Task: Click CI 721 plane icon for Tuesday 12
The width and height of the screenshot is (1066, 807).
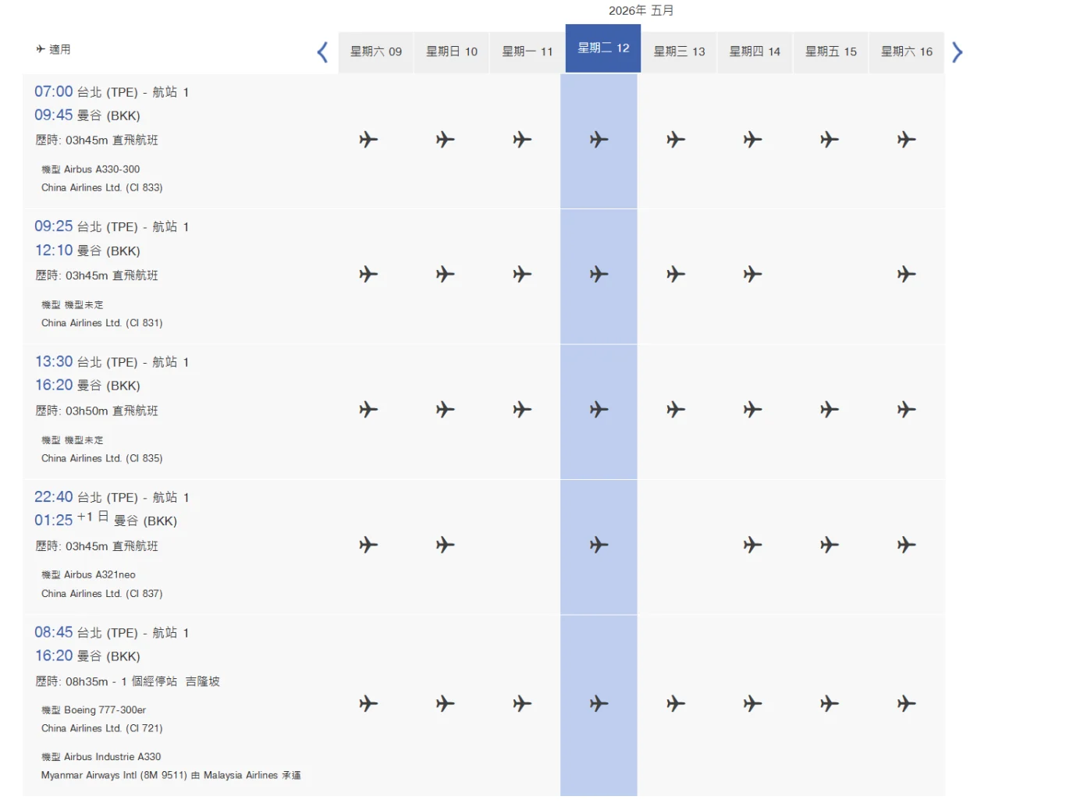Action: tap(599, 704)
